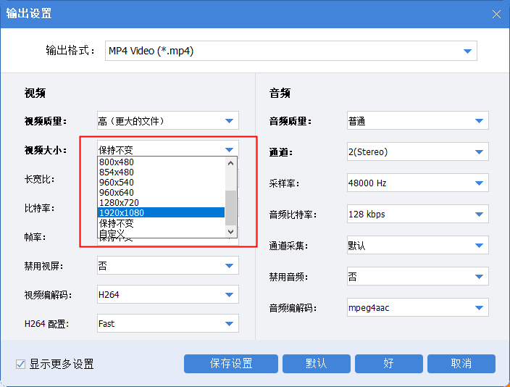Select 854x480 in video size list
The height and width of the screenshot is (387, 510).
pos(161,172)
